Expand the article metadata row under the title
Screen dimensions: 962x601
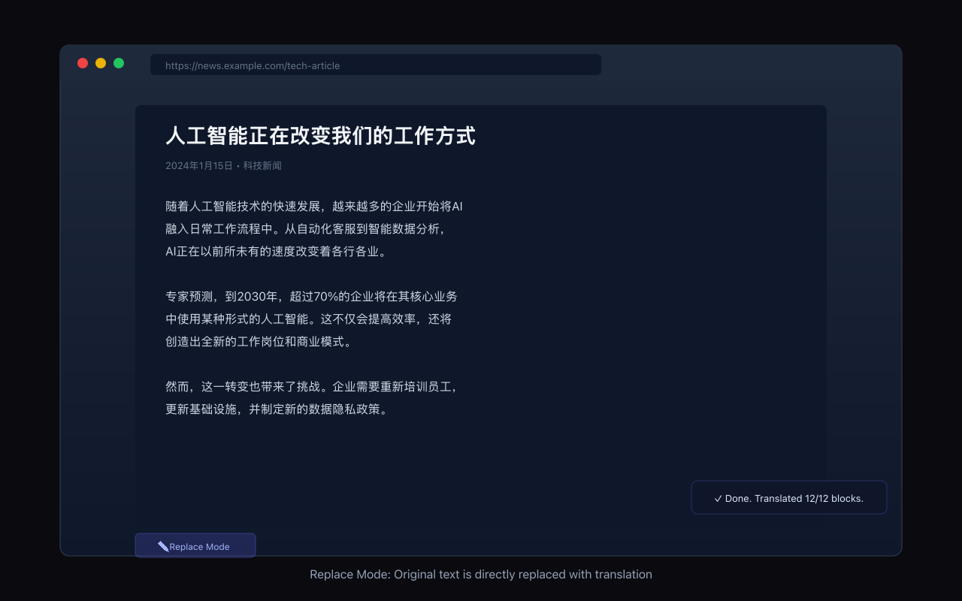pyautogui.click(x=222, y=165)
